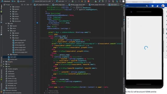Open routes.dart in project tree
Image resolution: width=167 pixels, height=94 pixels.
click(x=13, y=59)
